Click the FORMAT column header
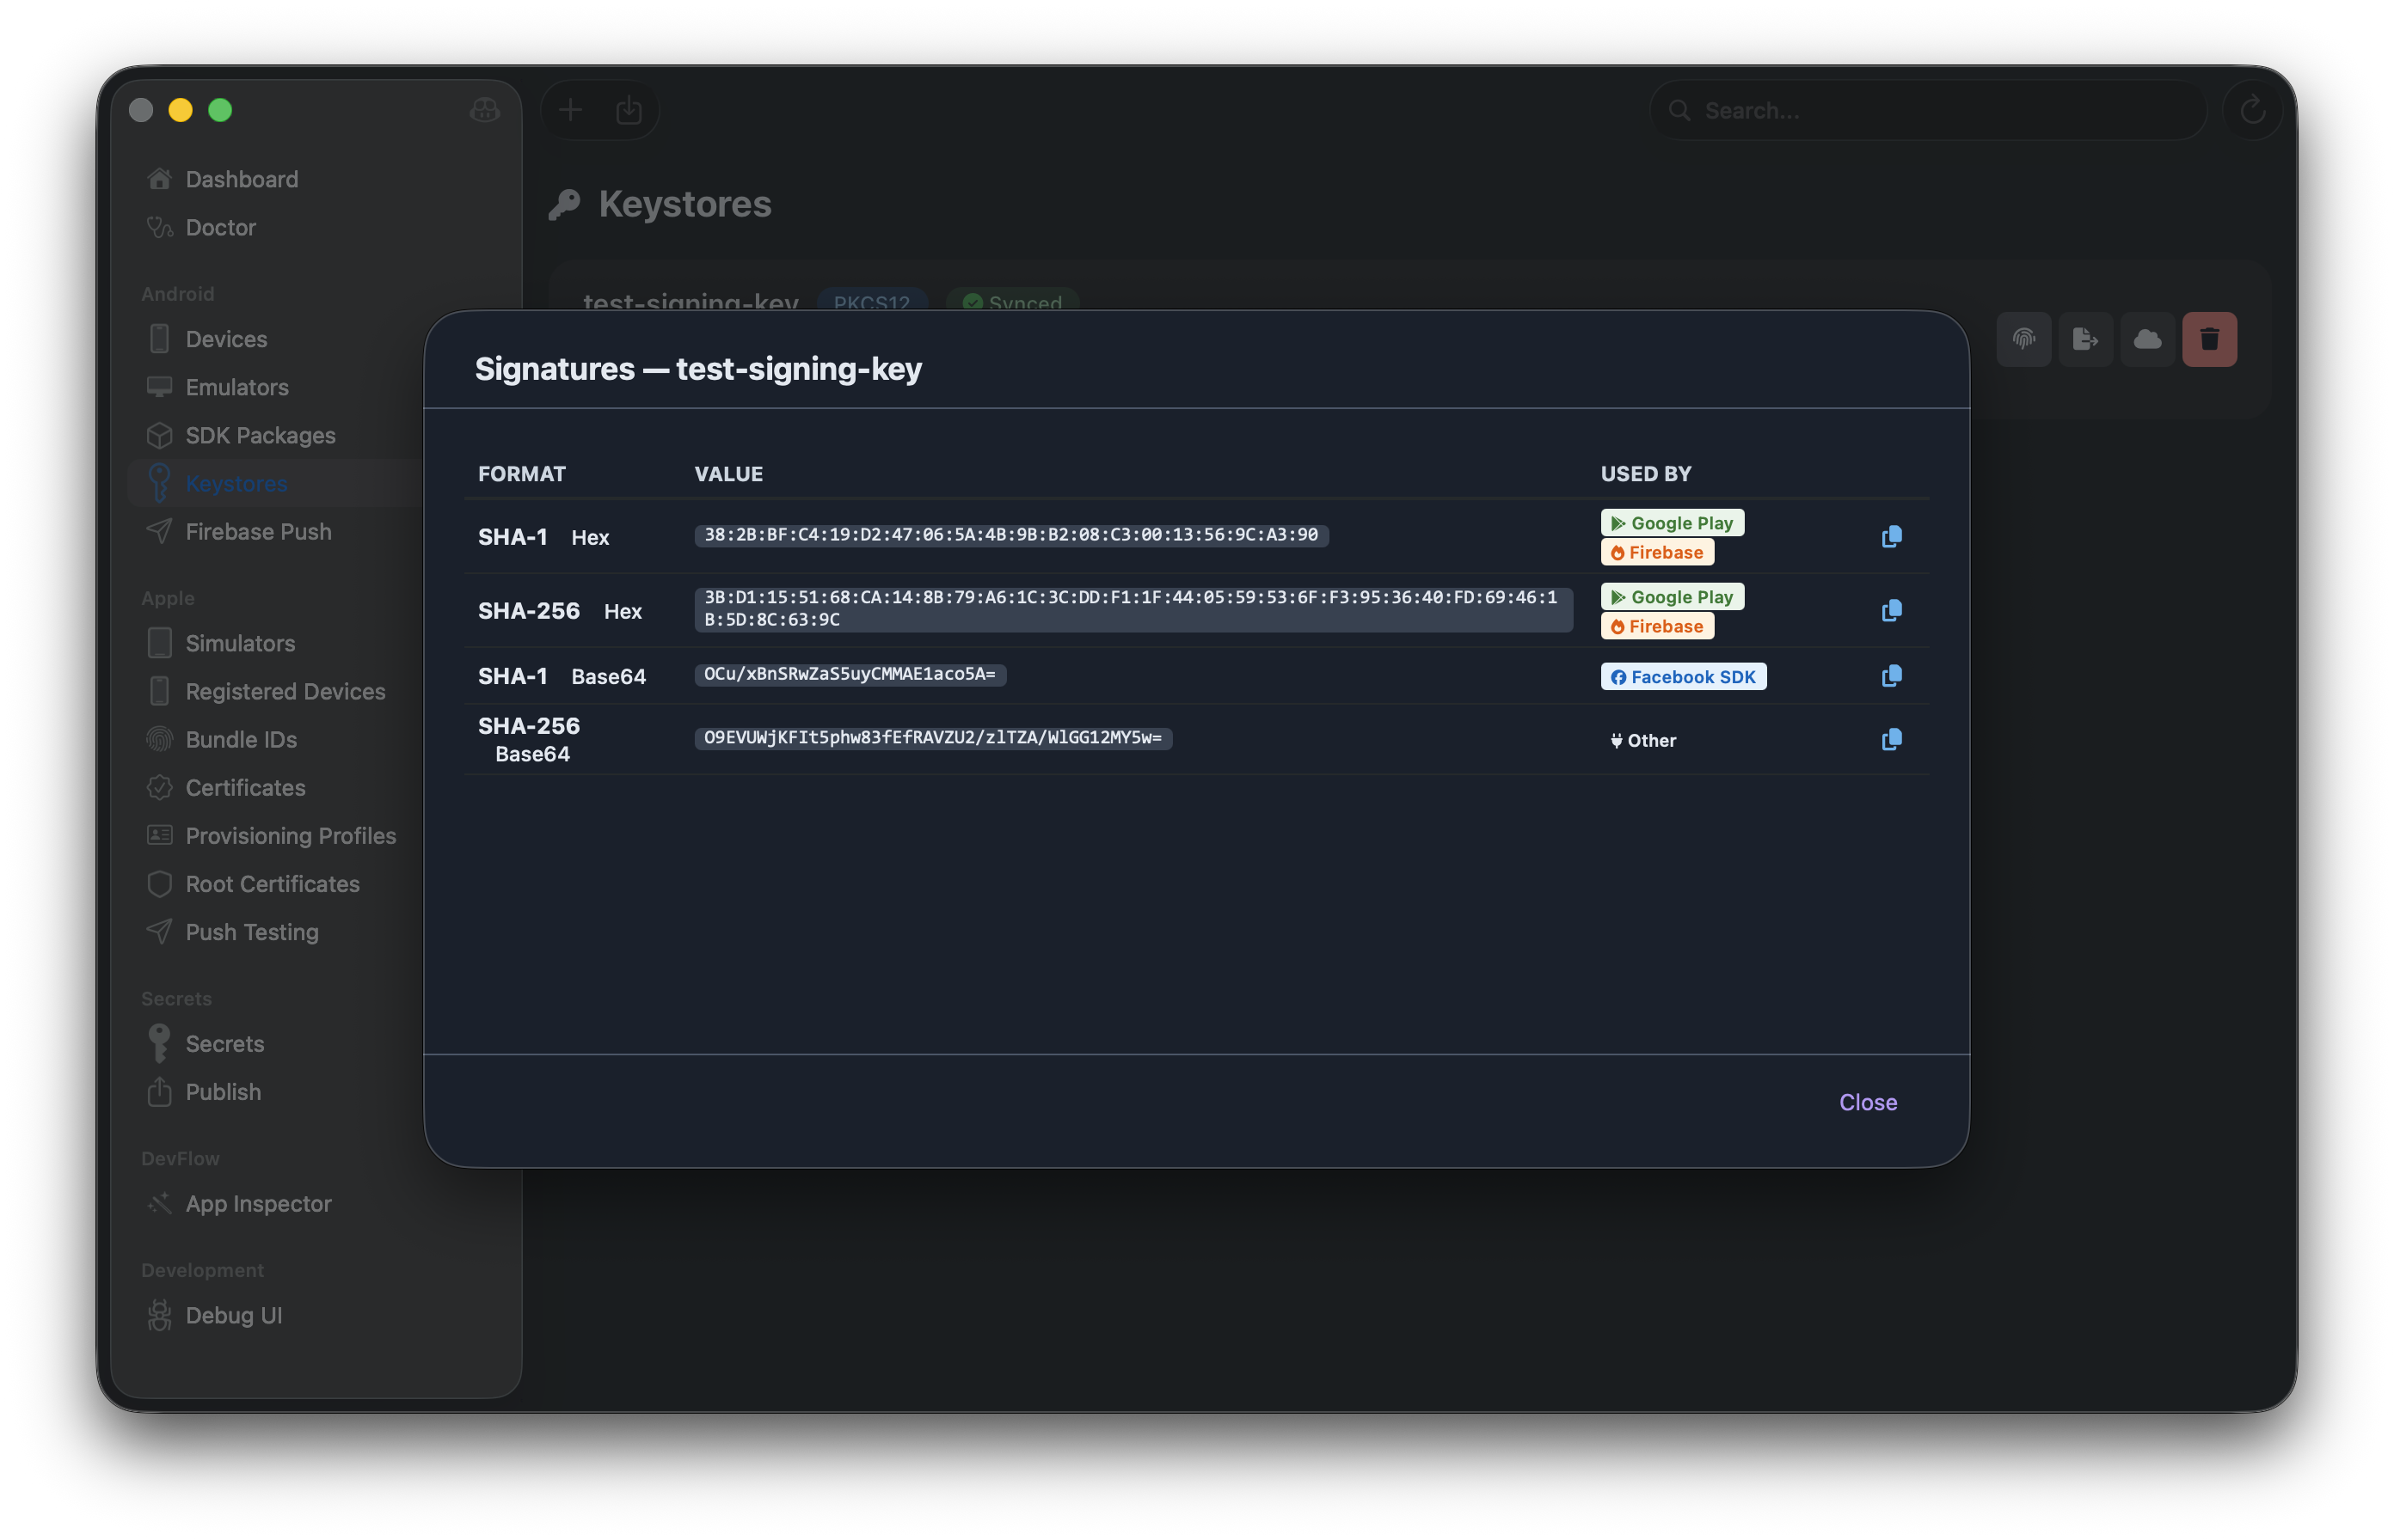This screenshot has width=2394, height=1540. click(x=521, y=474)
